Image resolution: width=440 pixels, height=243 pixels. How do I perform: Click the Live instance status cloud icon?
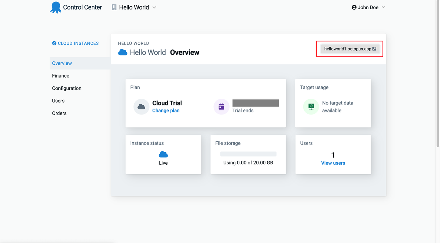pos(163,154)
